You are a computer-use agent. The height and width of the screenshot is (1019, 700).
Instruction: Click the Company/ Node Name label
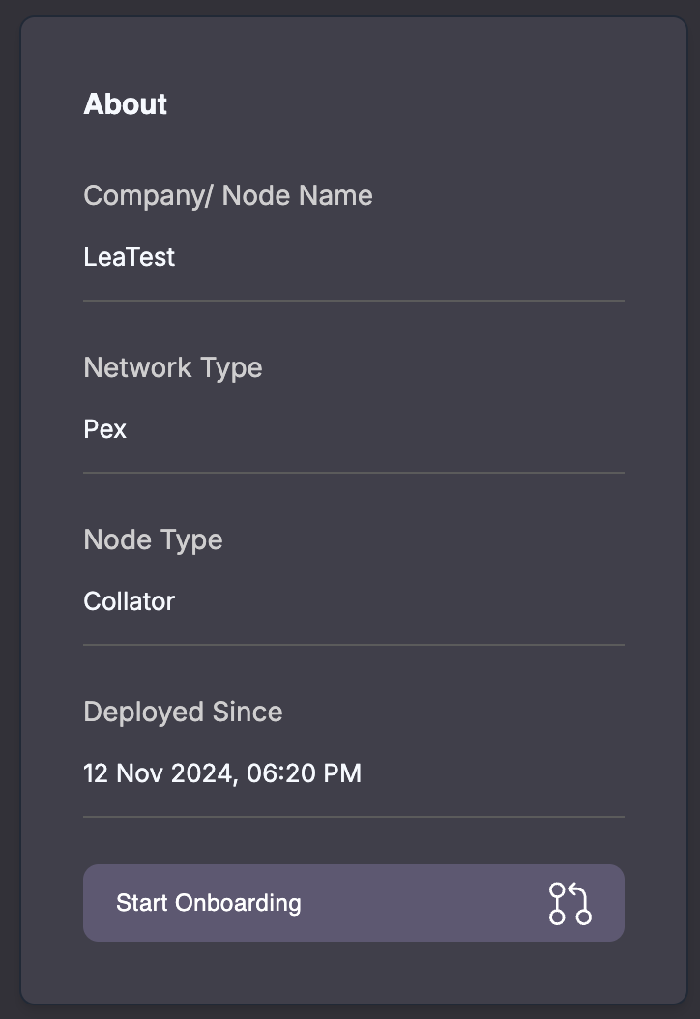click(228, 195)
